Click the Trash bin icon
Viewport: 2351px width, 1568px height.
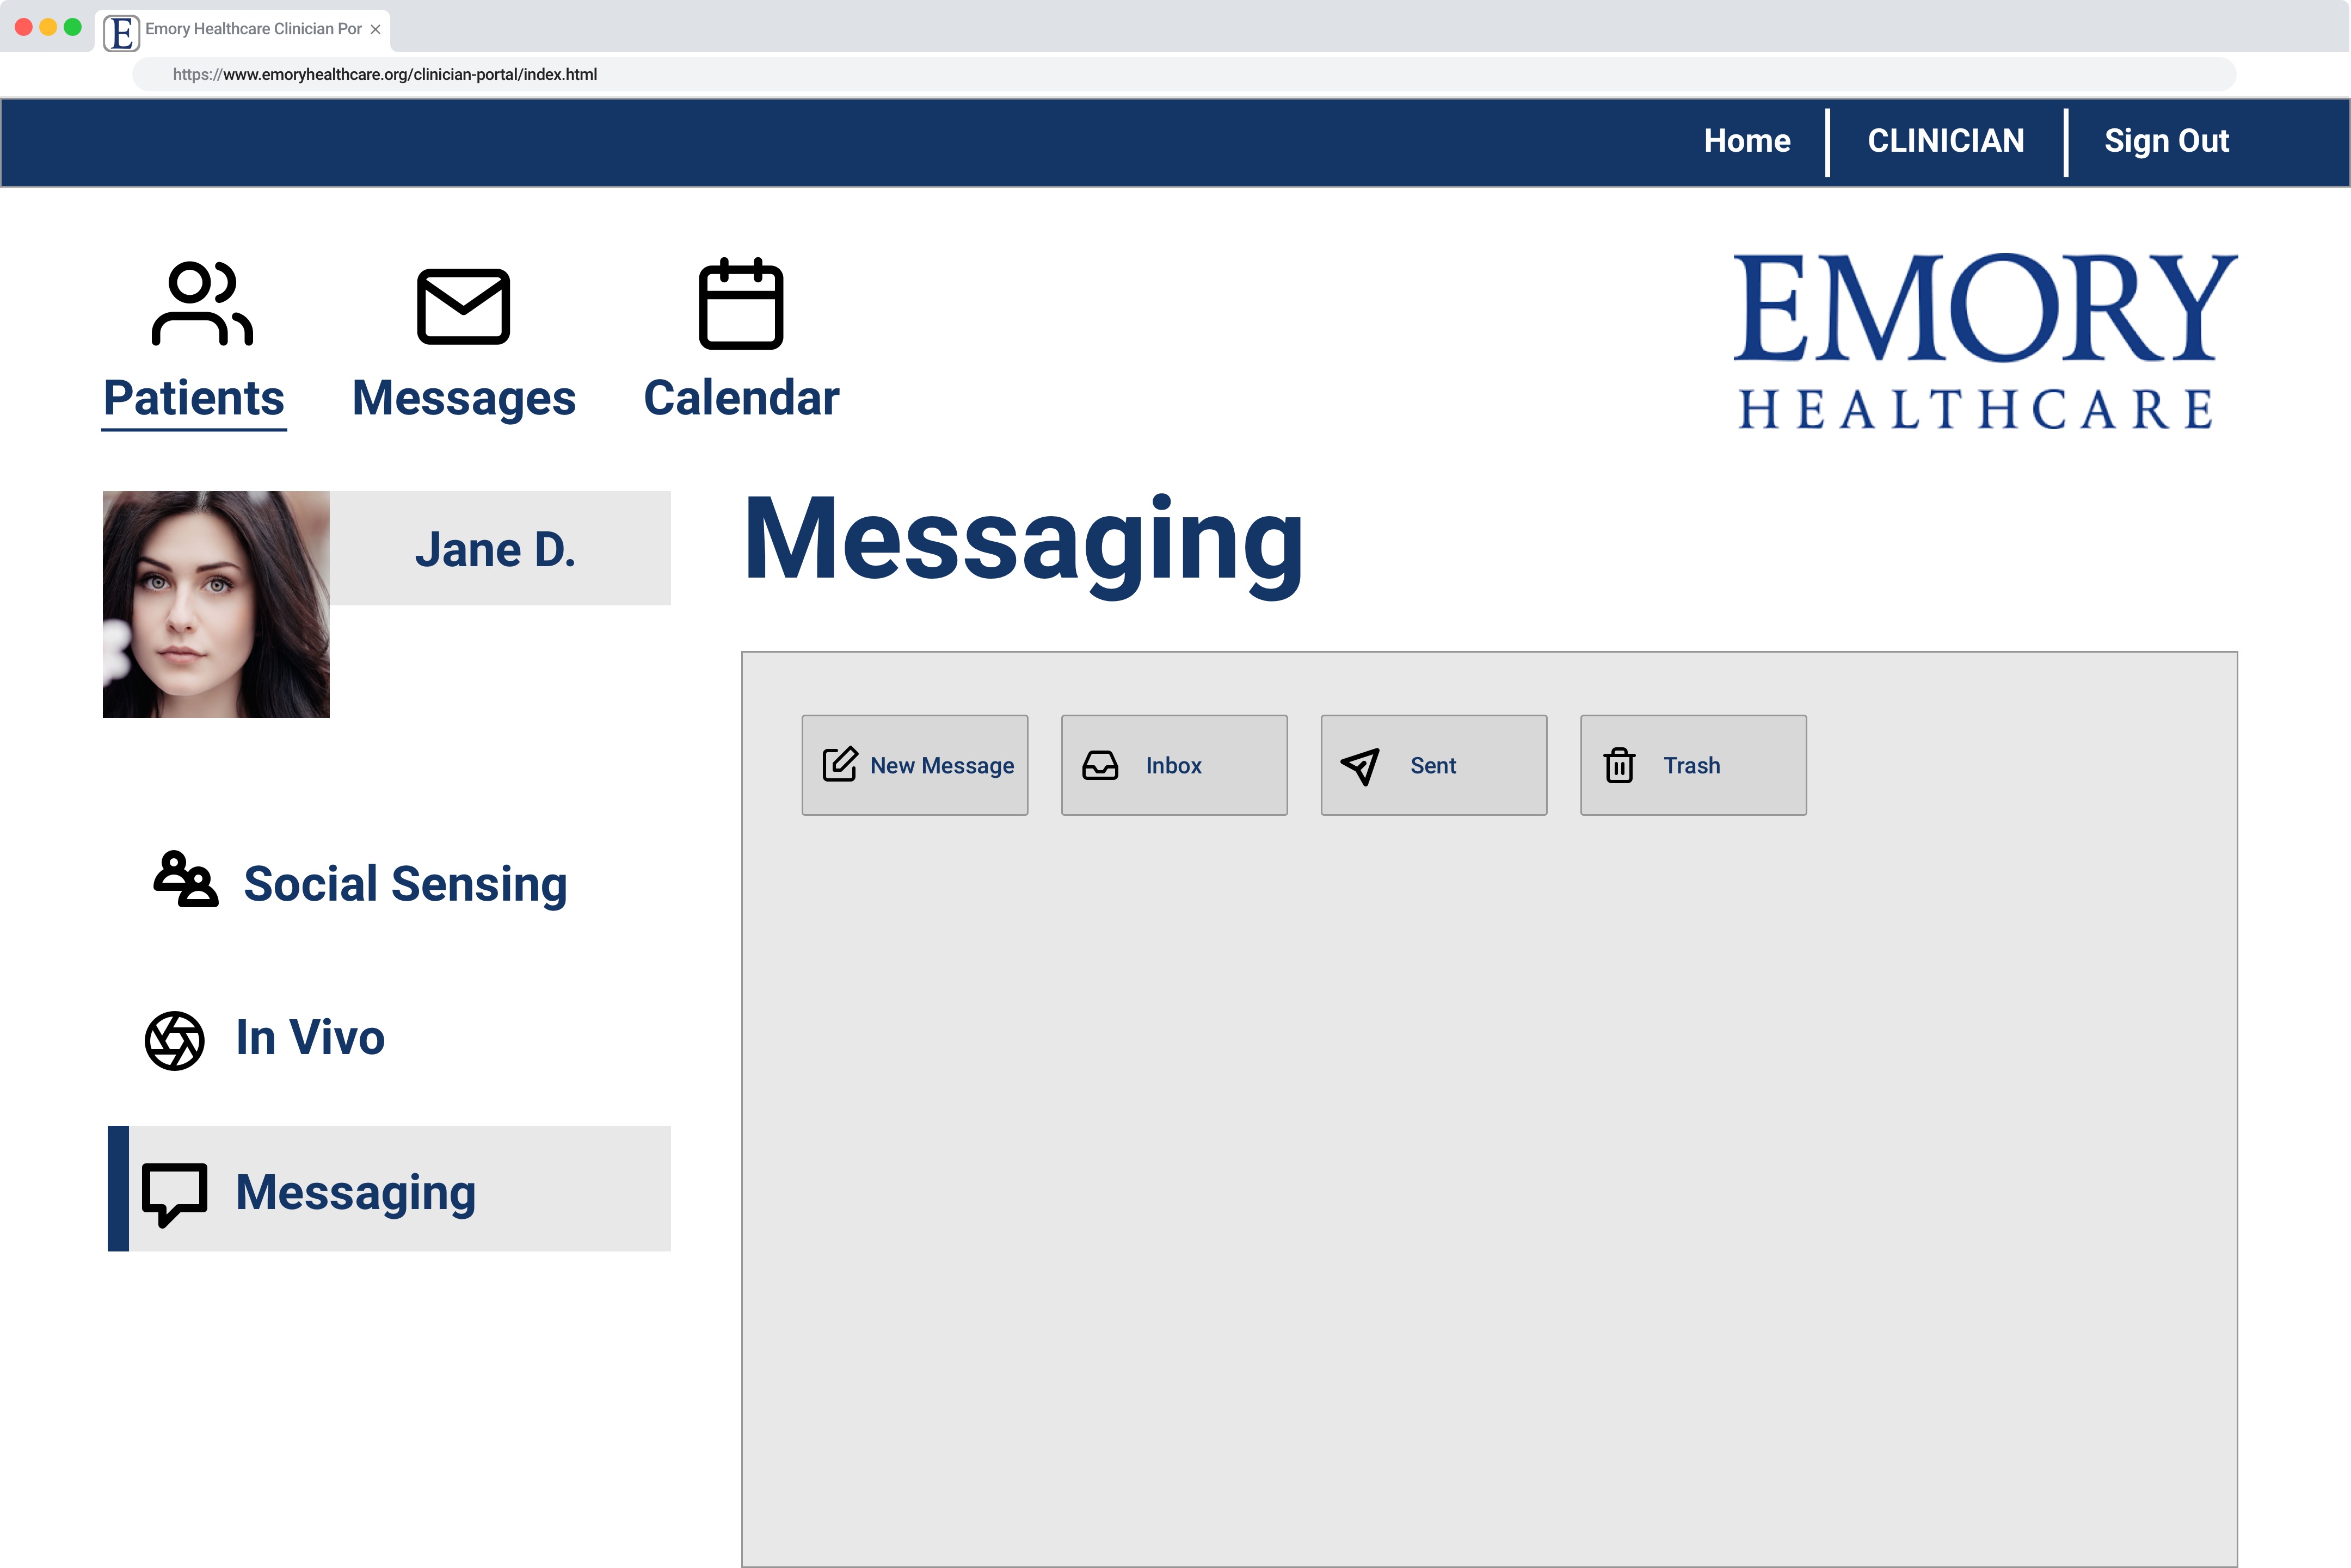(1620, 766)
